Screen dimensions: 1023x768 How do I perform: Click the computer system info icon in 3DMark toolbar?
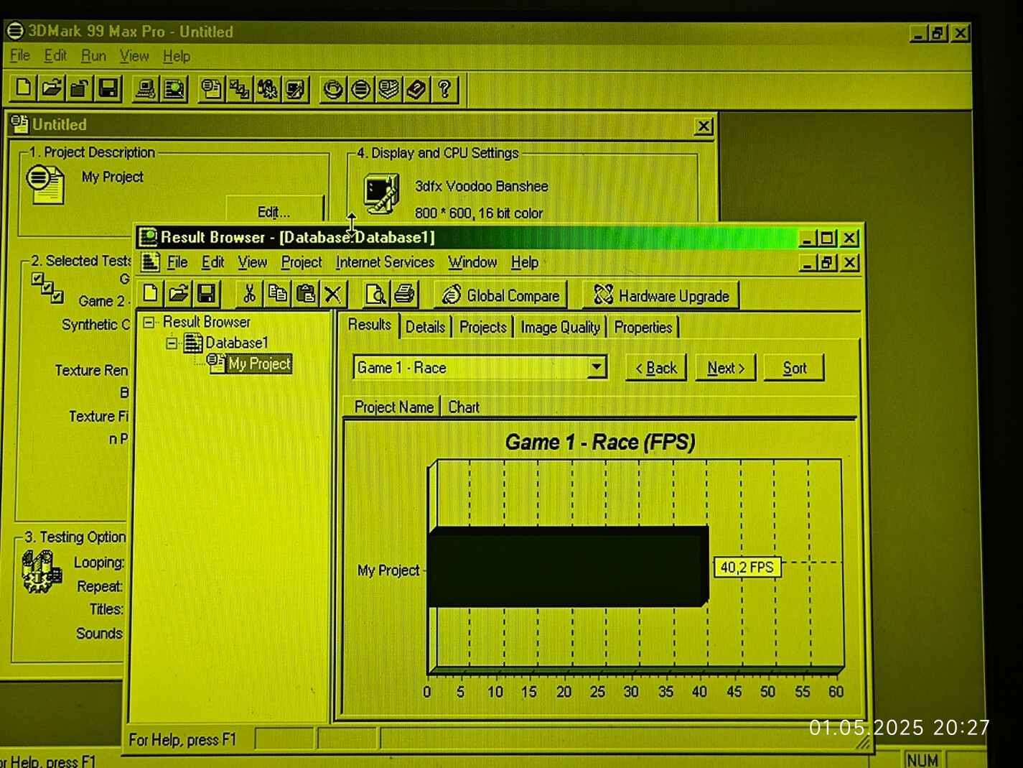coord(146,89)
